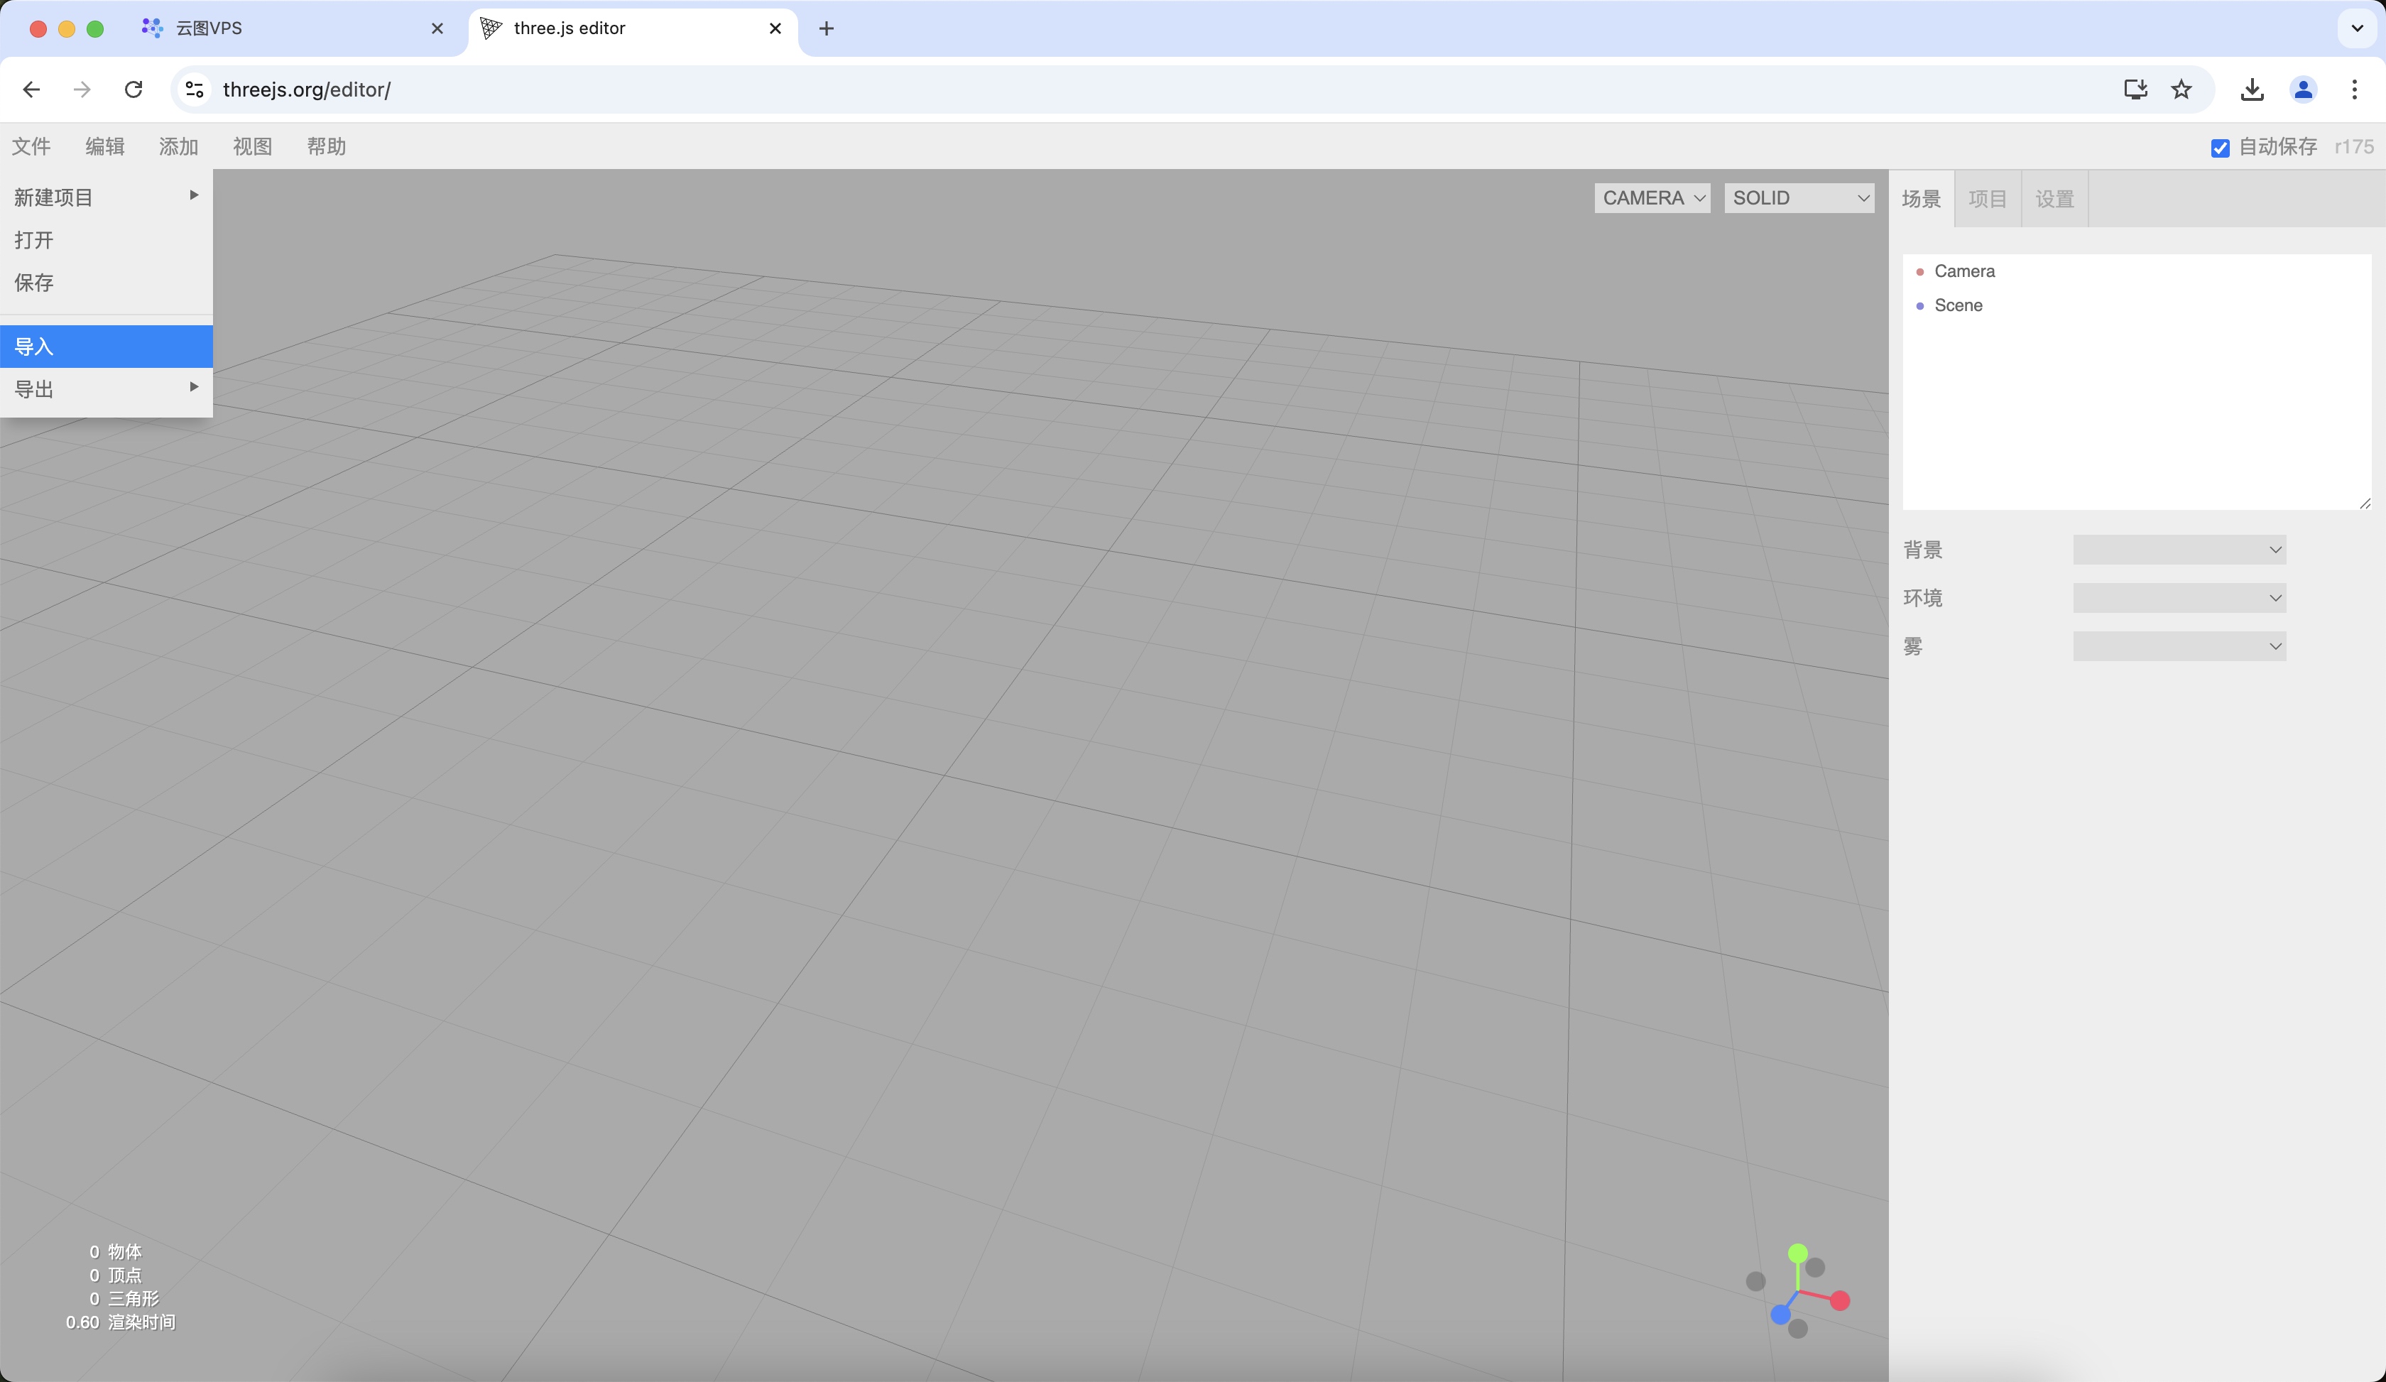Expand the 导出 export submenu
This screenshot has width=2386, height=1382.
106,389
